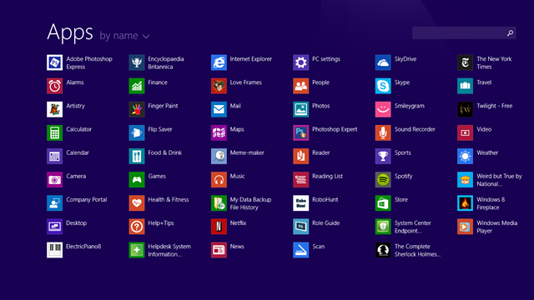Launch Music headphones icon

click(219, 180)
